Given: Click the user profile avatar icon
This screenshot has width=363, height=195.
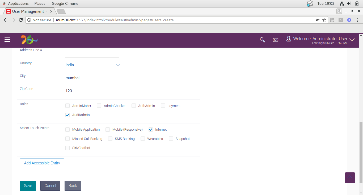Looking at the screenshot, I should (289, 39).
